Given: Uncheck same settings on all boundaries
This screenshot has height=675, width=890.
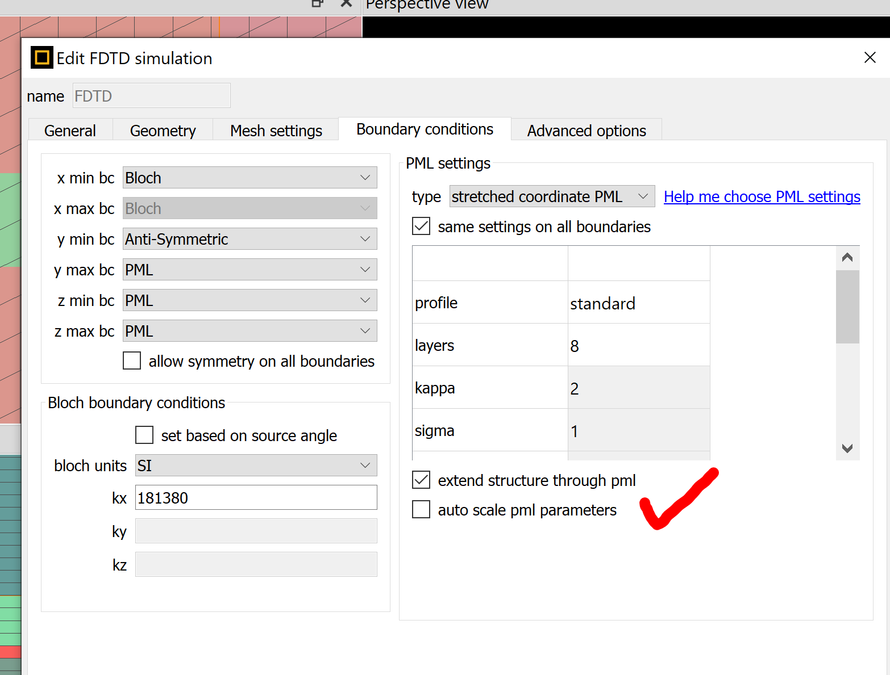Looking at the screenshot, I should coord(421,227).
